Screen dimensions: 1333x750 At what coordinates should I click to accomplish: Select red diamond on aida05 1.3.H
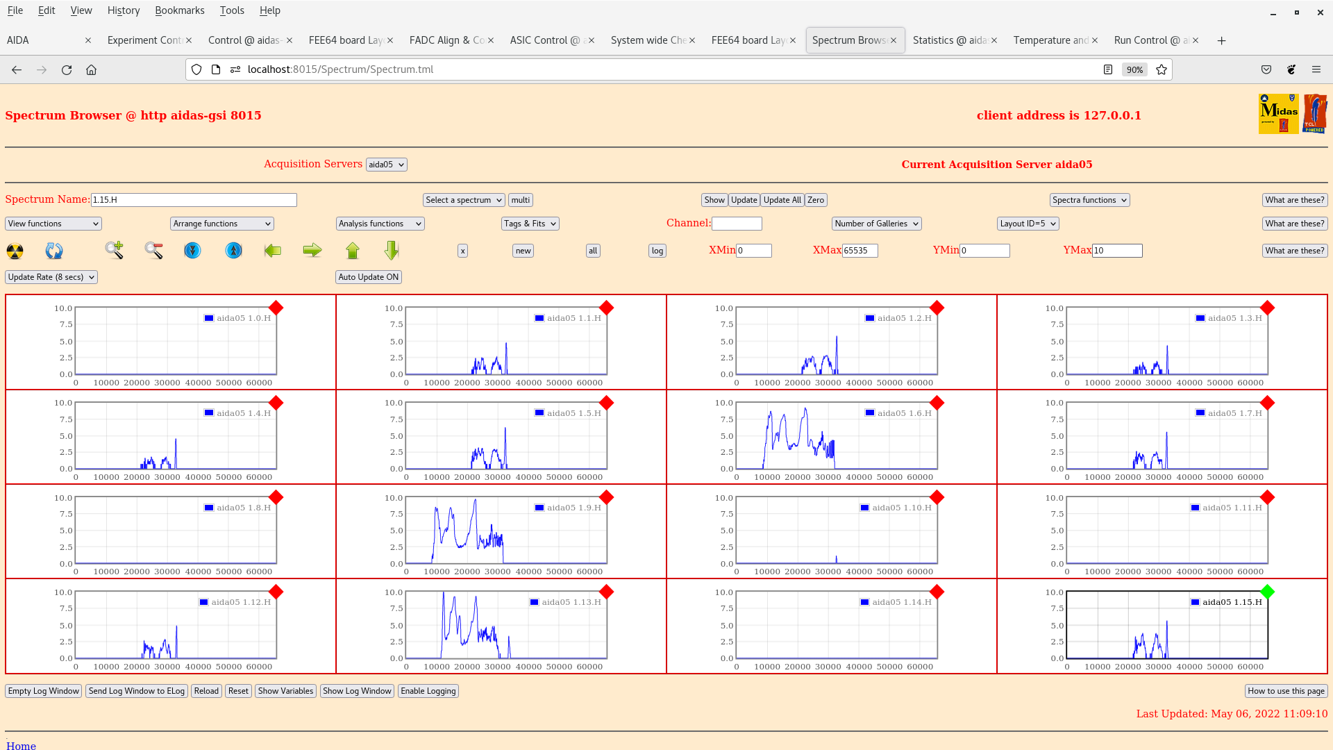[x=1268, y=308]
